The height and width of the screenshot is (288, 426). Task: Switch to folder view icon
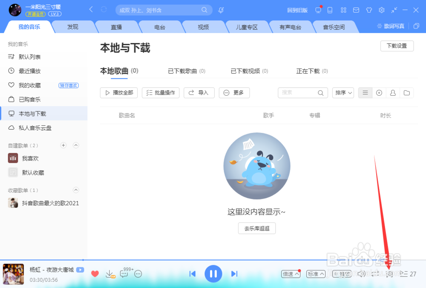coord(407,93)
